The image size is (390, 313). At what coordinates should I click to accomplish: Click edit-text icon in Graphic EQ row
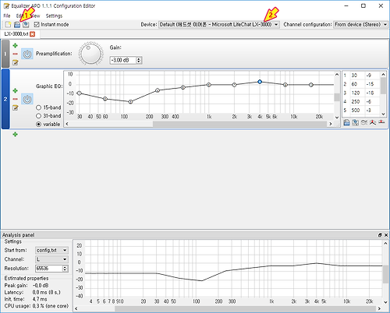pos(16,107)
